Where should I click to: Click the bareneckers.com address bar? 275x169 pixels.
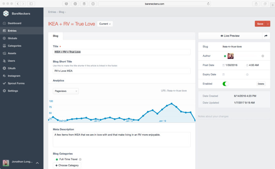coord(154,4)
